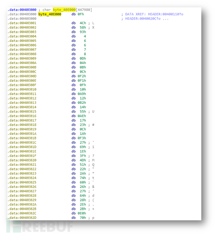
Task: Select the 93h value at 0040E003
Action: point(83,32)
